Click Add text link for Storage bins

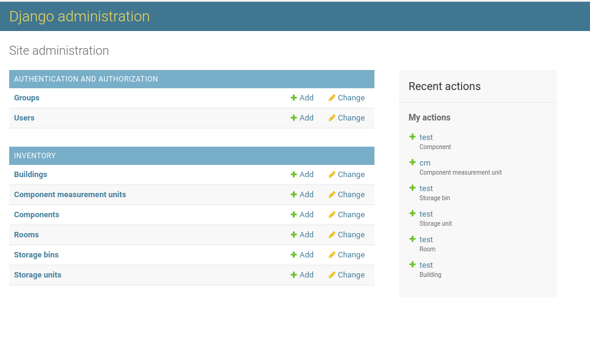(306, 255)
